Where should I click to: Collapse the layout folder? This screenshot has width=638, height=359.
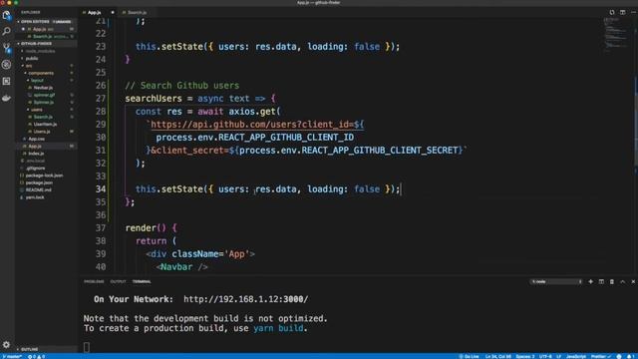point(37,80)
